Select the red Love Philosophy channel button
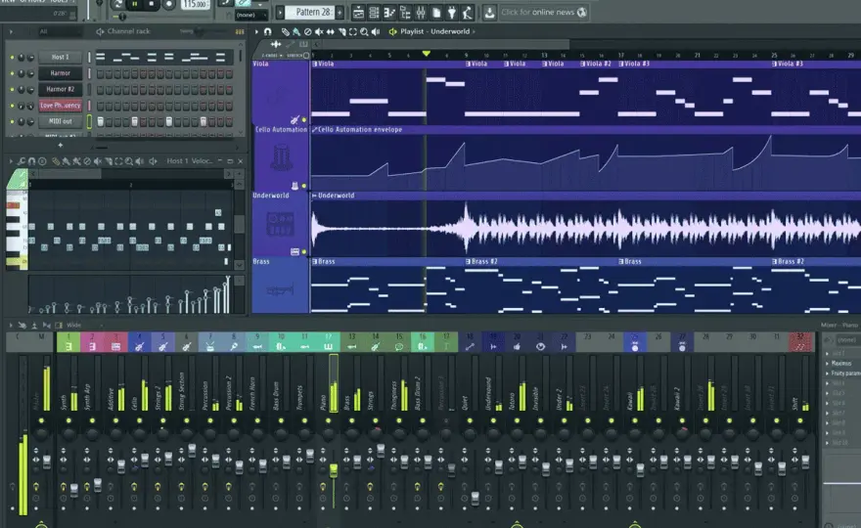Viewport: 861px width, 528px height. click(x=61, y=106)
